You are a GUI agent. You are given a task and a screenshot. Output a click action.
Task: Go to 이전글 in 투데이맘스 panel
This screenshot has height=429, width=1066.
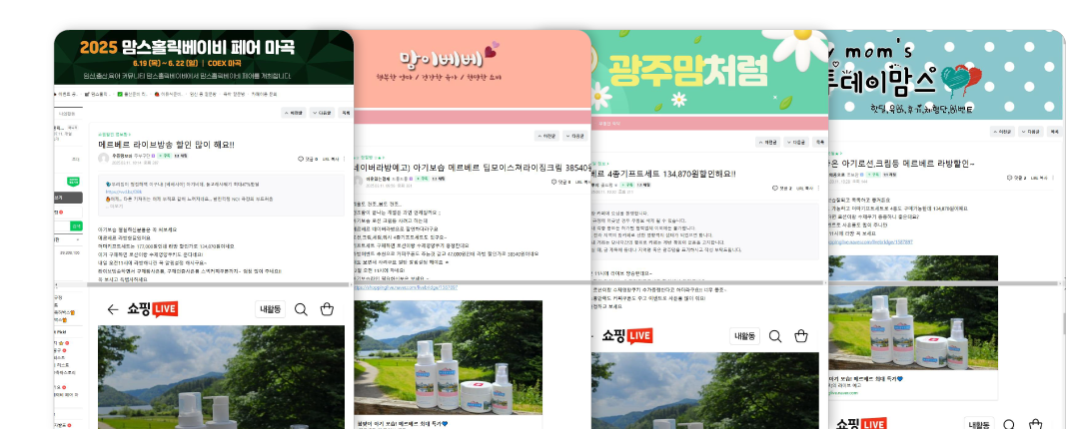click(1002, 132)
